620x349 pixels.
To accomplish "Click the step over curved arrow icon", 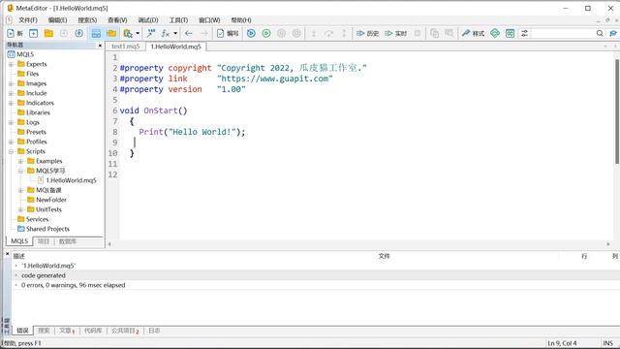I will [x=329, y=34].
